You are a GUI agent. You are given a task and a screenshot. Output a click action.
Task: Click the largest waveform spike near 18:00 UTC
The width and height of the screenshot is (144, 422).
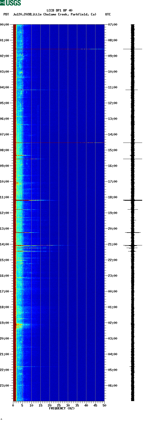pos(133,200)
